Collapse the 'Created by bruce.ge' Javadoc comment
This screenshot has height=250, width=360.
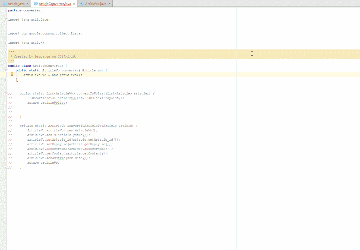pyautogui.click(x=6, y=52)
